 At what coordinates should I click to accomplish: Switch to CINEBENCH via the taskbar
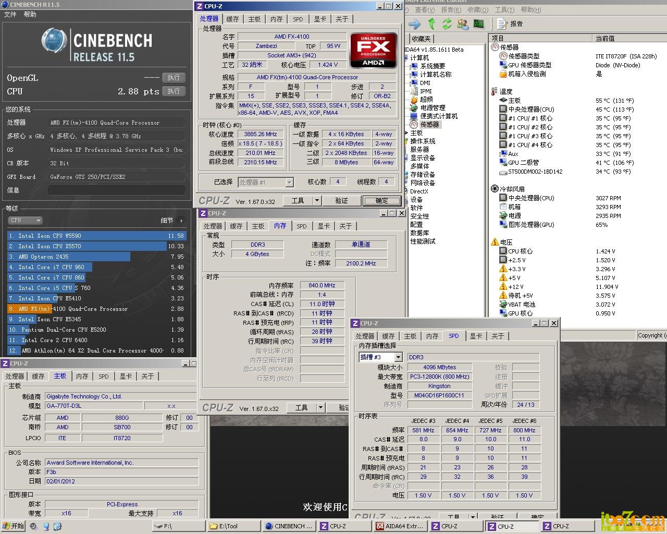point(289,526)
